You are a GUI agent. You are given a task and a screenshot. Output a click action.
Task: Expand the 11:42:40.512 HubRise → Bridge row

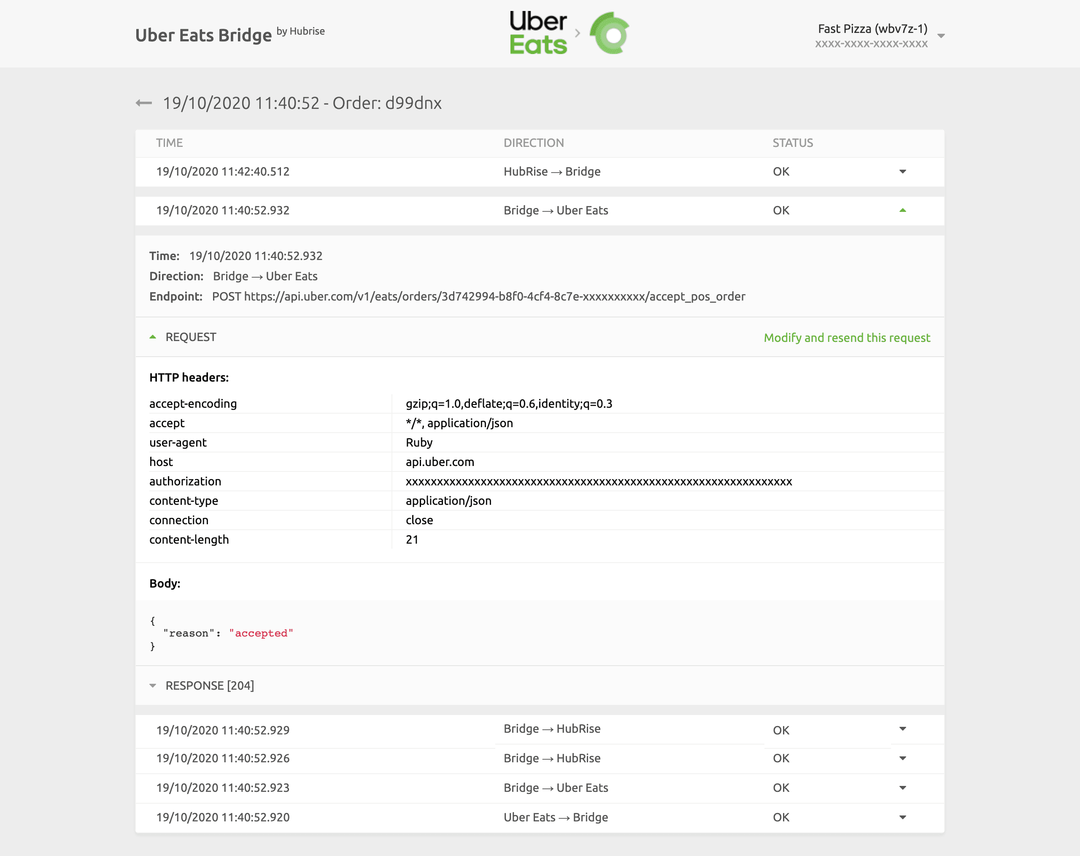click(903, 172)
